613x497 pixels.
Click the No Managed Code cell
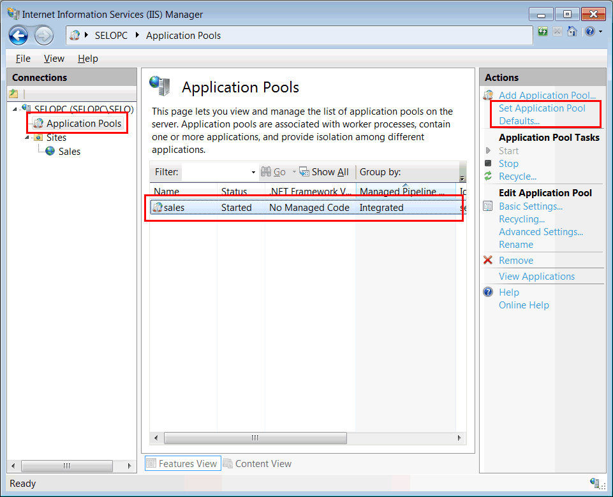309,208
